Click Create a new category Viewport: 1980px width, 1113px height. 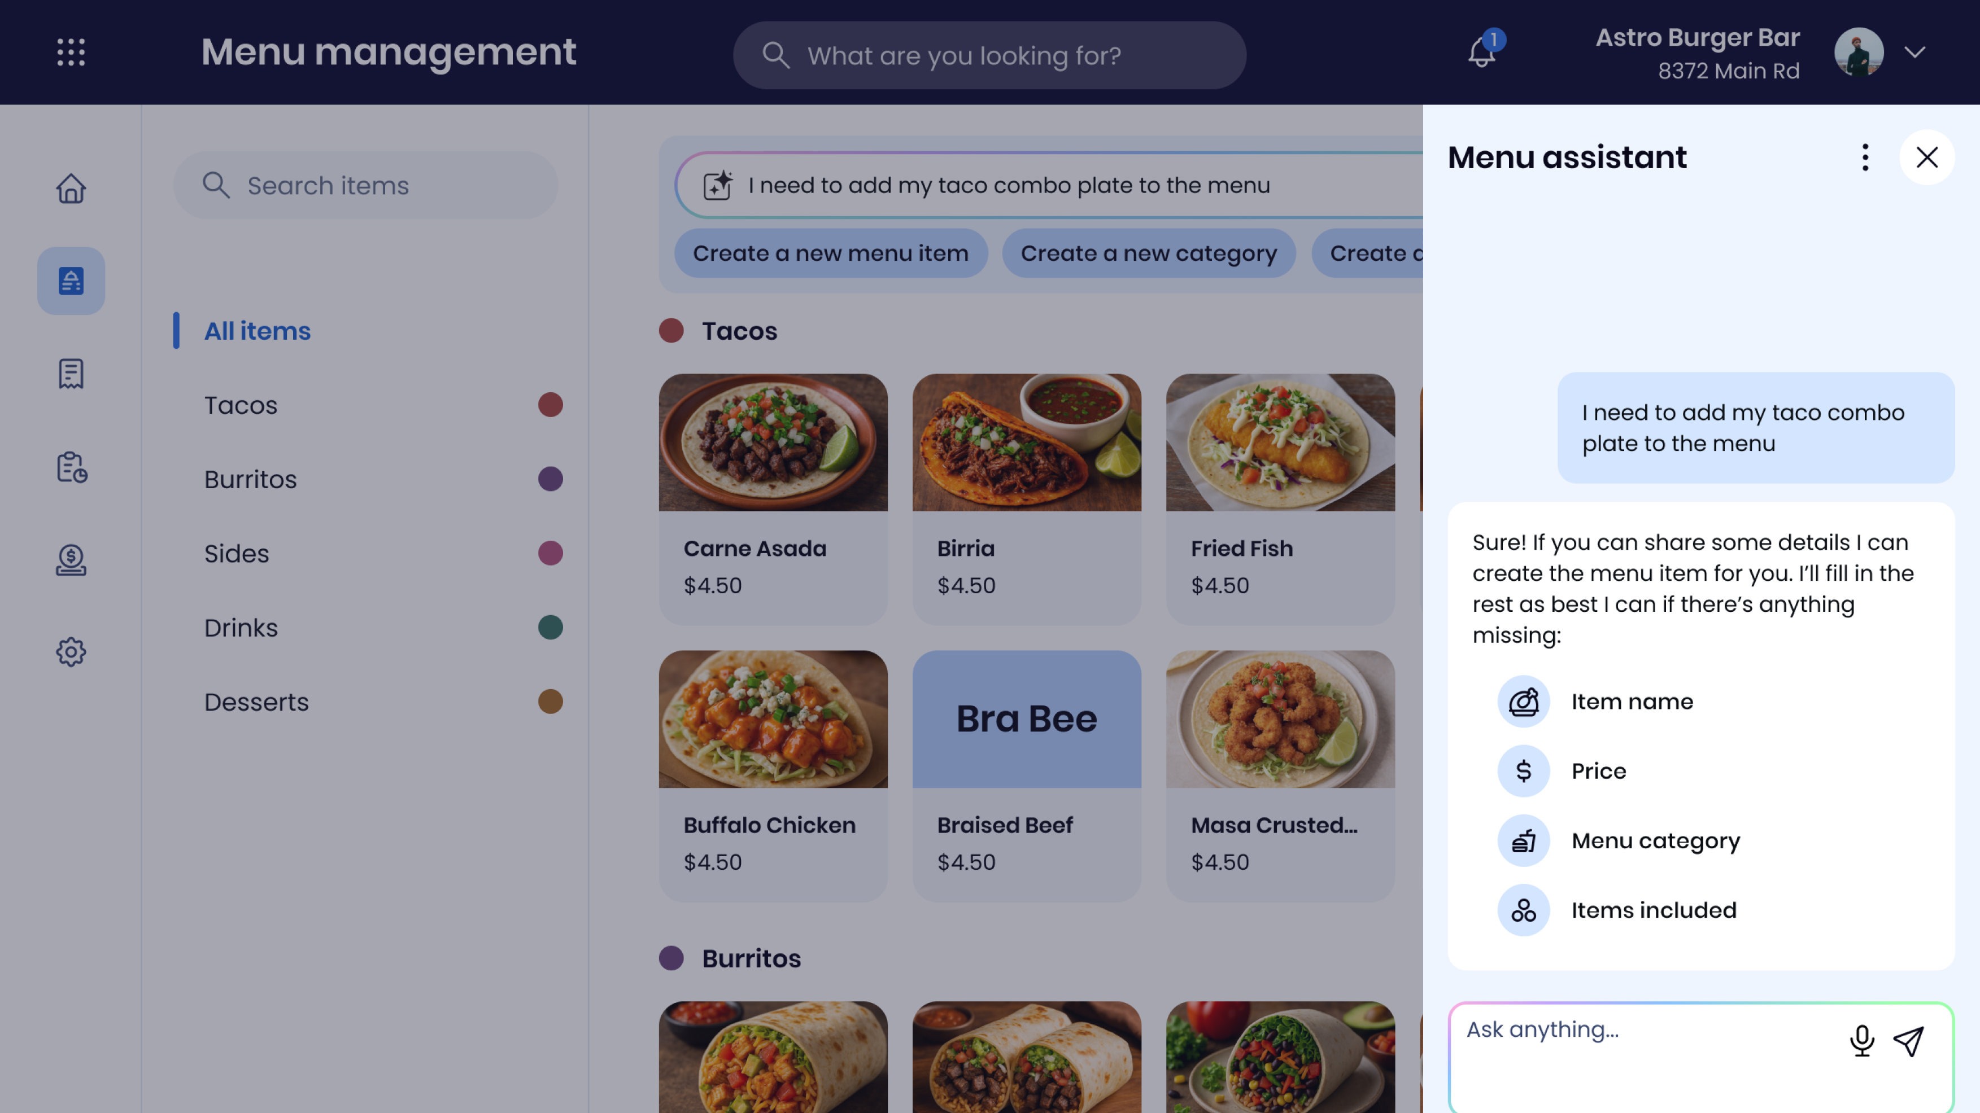pos(1148,253)
